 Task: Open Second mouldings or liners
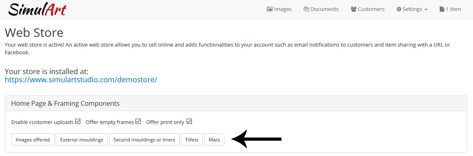(x=144, y=139)
